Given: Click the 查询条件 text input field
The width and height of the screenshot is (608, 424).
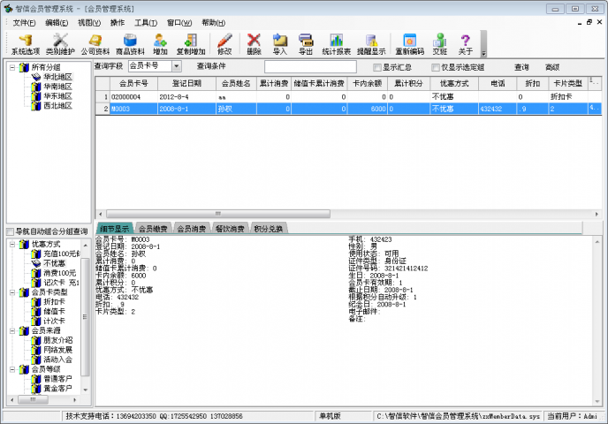Looking at the screenshot, I should coord(309,67).
